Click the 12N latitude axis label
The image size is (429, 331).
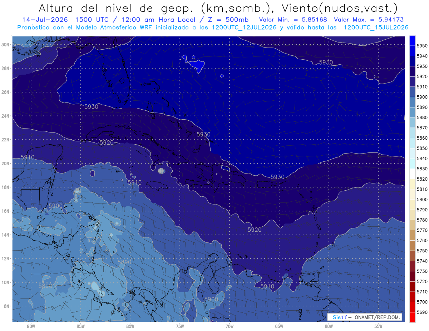click(5, 258)
